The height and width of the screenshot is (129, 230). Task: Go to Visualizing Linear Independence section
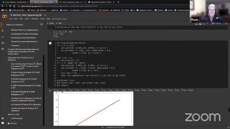(x=24, y=42)
